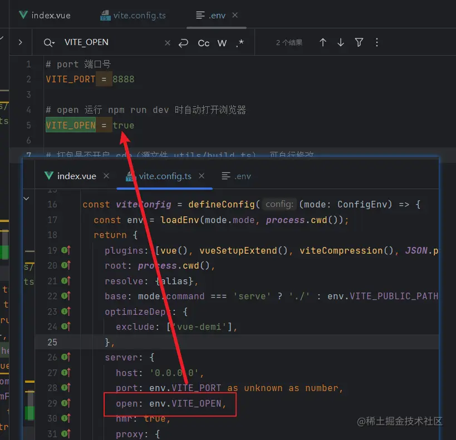
Task: Expand the replace field chevron in search bar
Action: point(20,42)
